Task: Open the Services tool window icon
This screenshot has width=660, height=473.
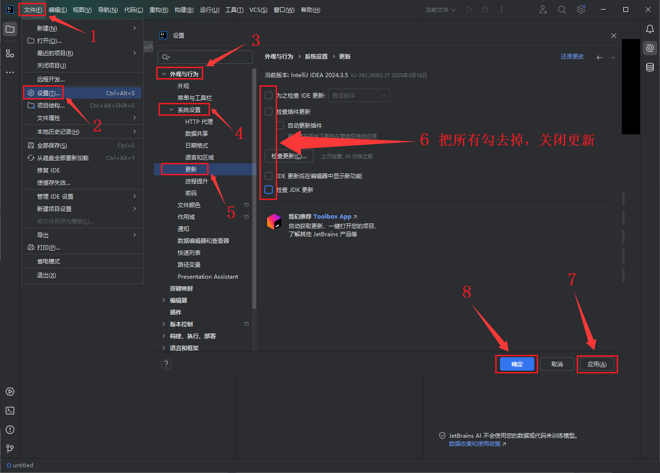Action: (10, 392)
